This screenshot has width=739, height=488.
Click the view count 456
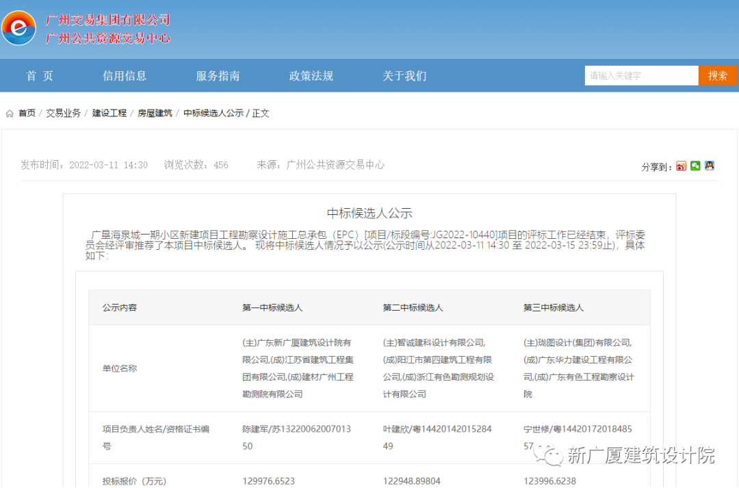click(x=221, y=165)
